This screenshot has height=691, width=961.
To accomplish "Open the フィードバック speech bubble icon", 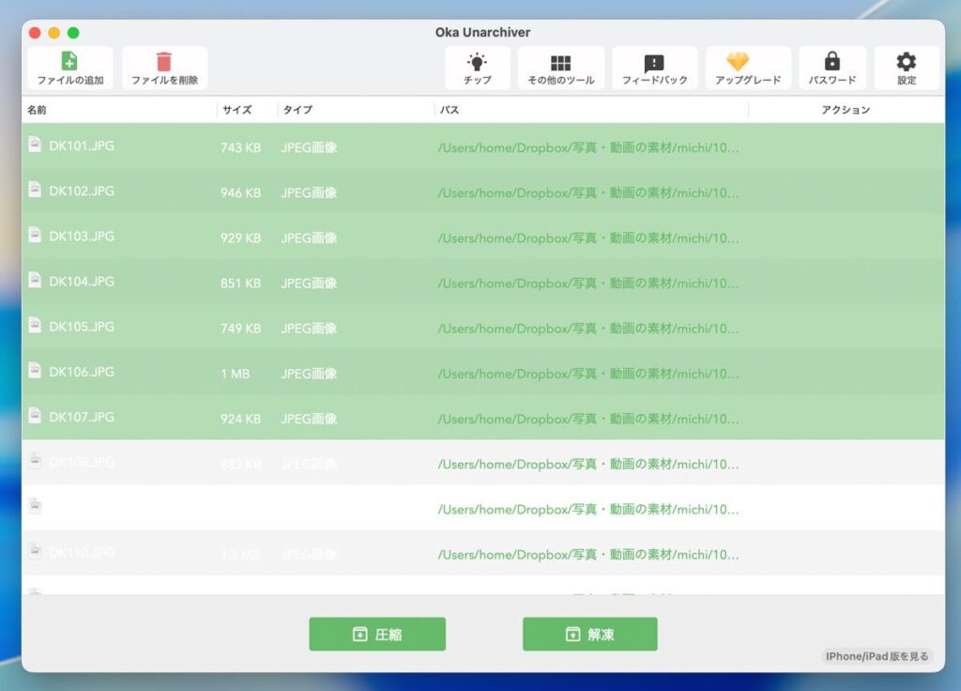I will pos(654,63).
